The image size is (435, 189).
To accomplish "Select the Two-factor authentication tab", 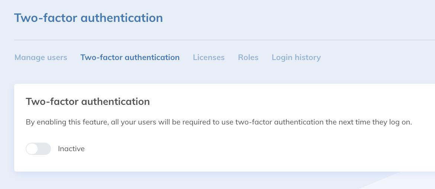I will [130, 57].
